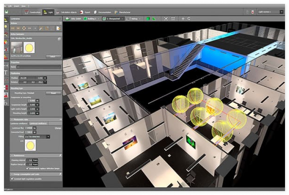Open the Documentation mode
The image size is (289, 195).
(102, 12)
